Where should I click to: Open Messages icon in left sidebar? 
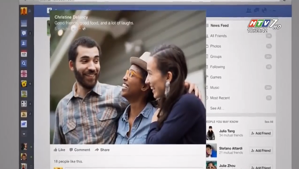[x=24, y=33]
